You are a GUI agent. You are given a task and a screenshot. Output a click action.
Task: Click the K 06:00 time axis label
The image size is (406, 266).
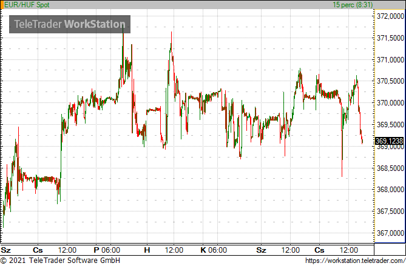(x=214, y=250)
